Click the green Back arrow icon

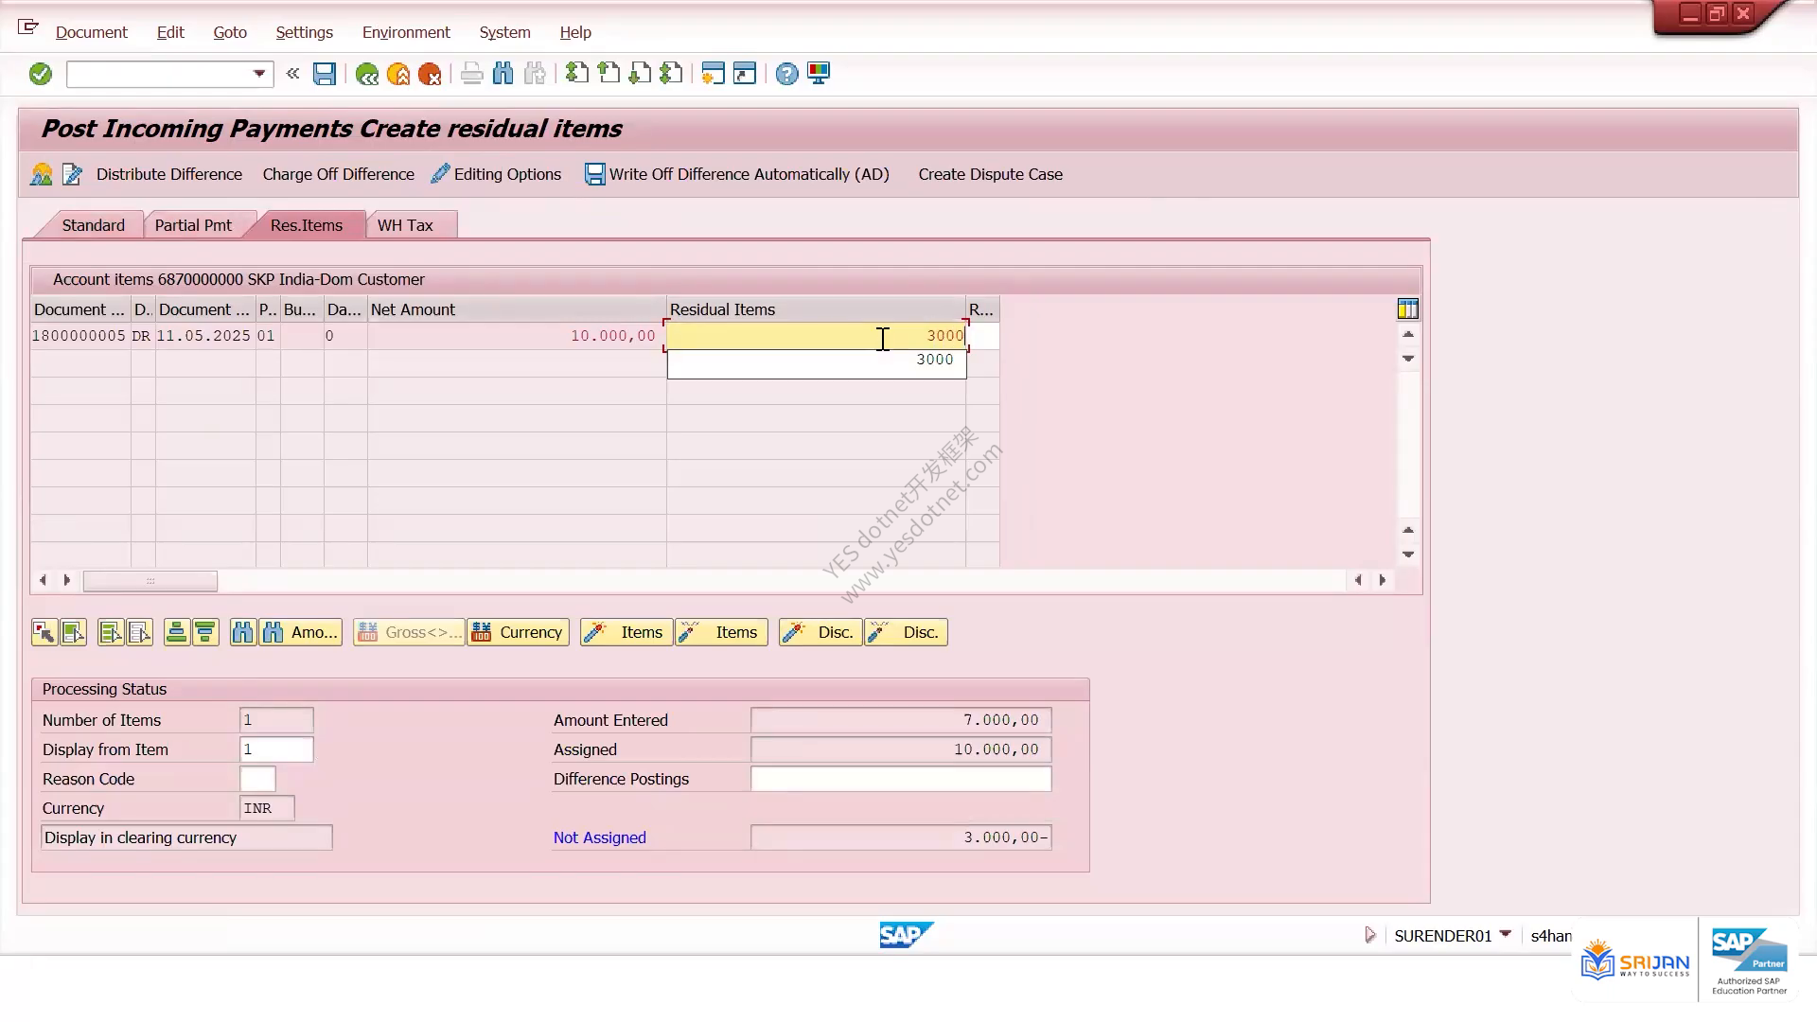(x=366, y=74)
